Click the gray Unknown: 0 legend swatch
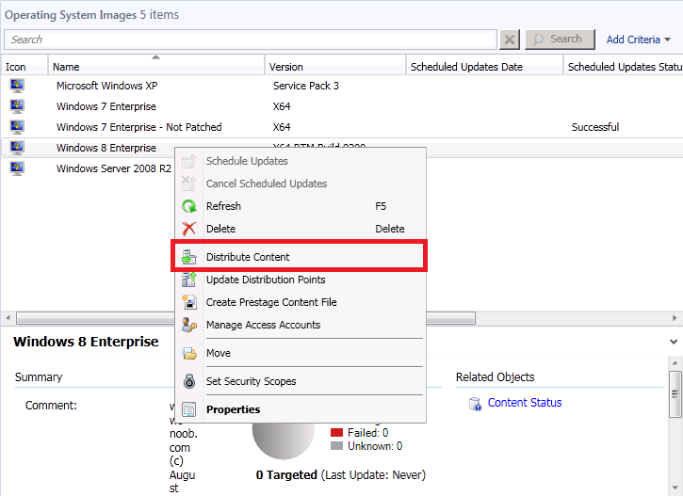 336,445
